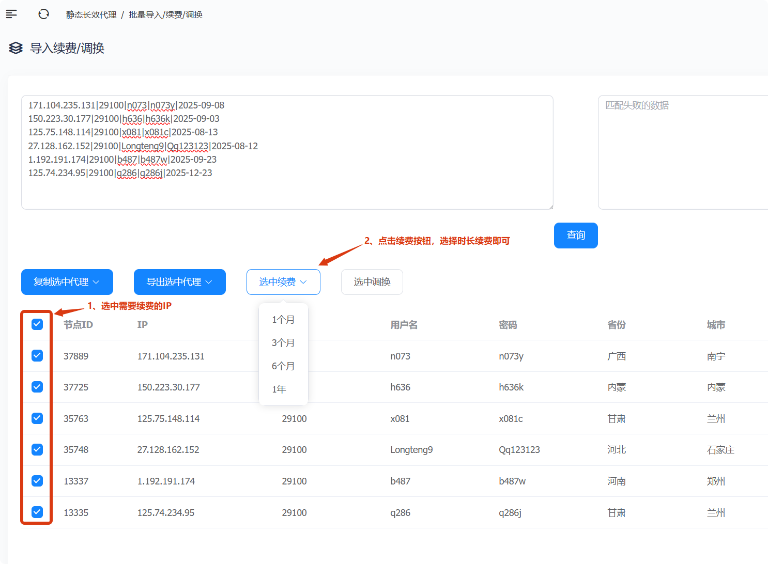Uncheck the row for node 35748
Viewport: 768px width, 564px height.
coord(37,450)
